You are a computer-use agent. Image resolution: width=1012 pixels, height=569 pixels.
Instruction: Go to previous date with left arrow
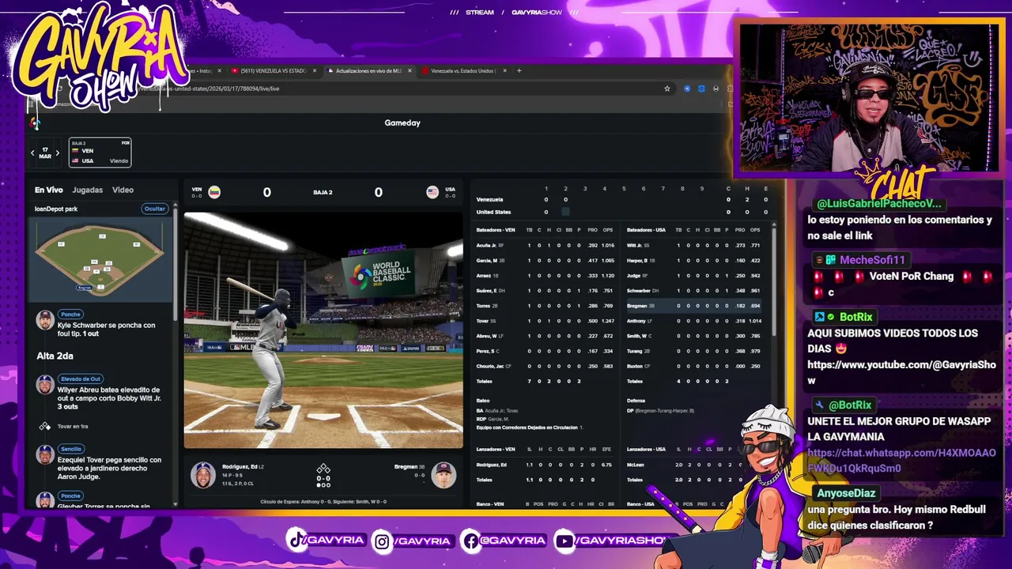click(x=33, y=153)
